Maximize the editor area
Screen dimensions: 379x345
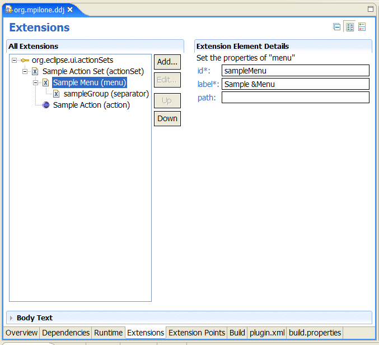(370, 9)
